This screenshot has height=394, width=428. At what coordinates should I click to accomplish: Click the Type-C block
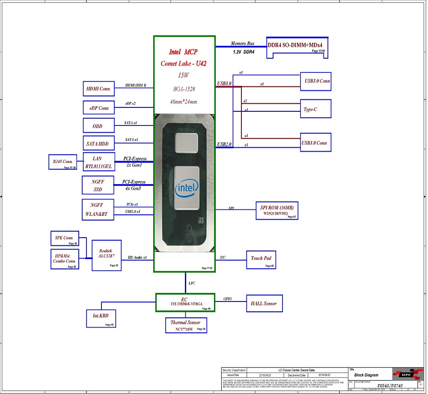coord(316,110)
